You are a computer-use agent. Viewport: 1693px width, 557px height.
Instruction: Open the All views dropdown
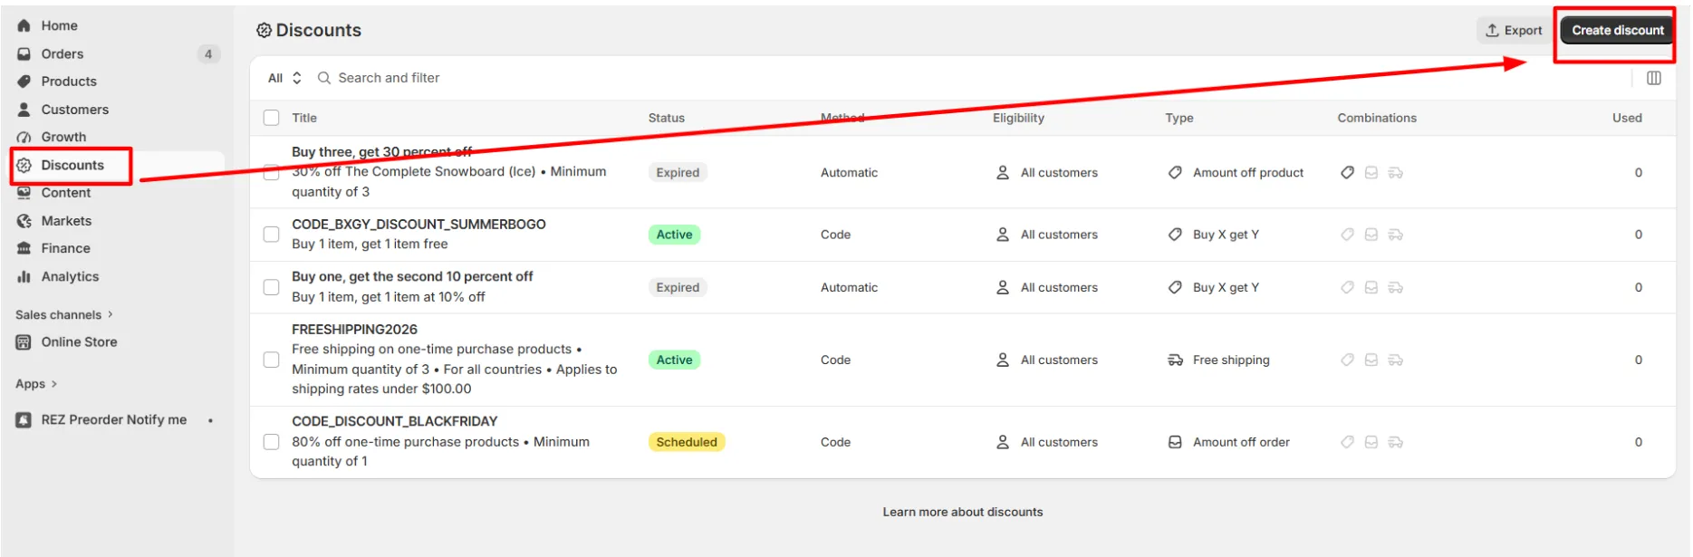point(284,78)
